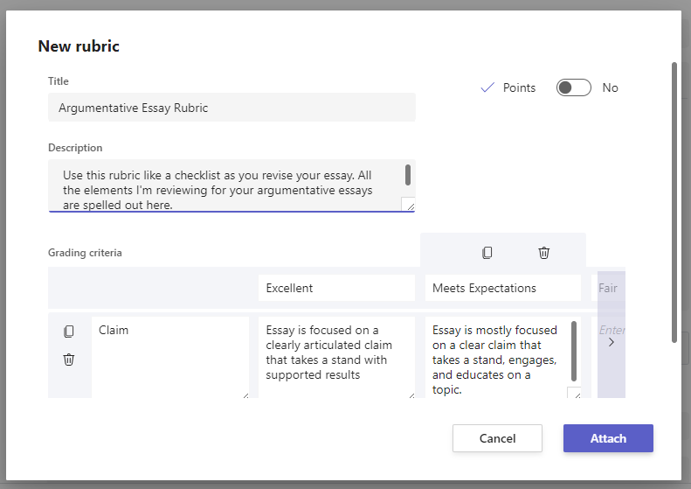Duplicate the Claim criteria row

pos(69,332)
